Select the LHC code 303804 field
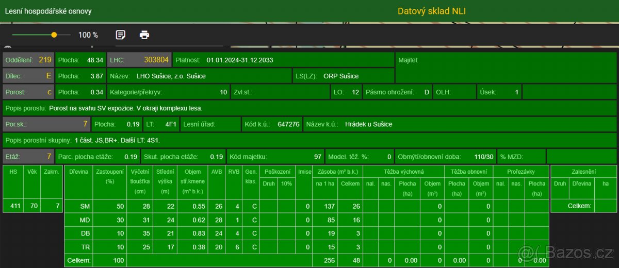619x268 pixels. [x=139, y=60]
